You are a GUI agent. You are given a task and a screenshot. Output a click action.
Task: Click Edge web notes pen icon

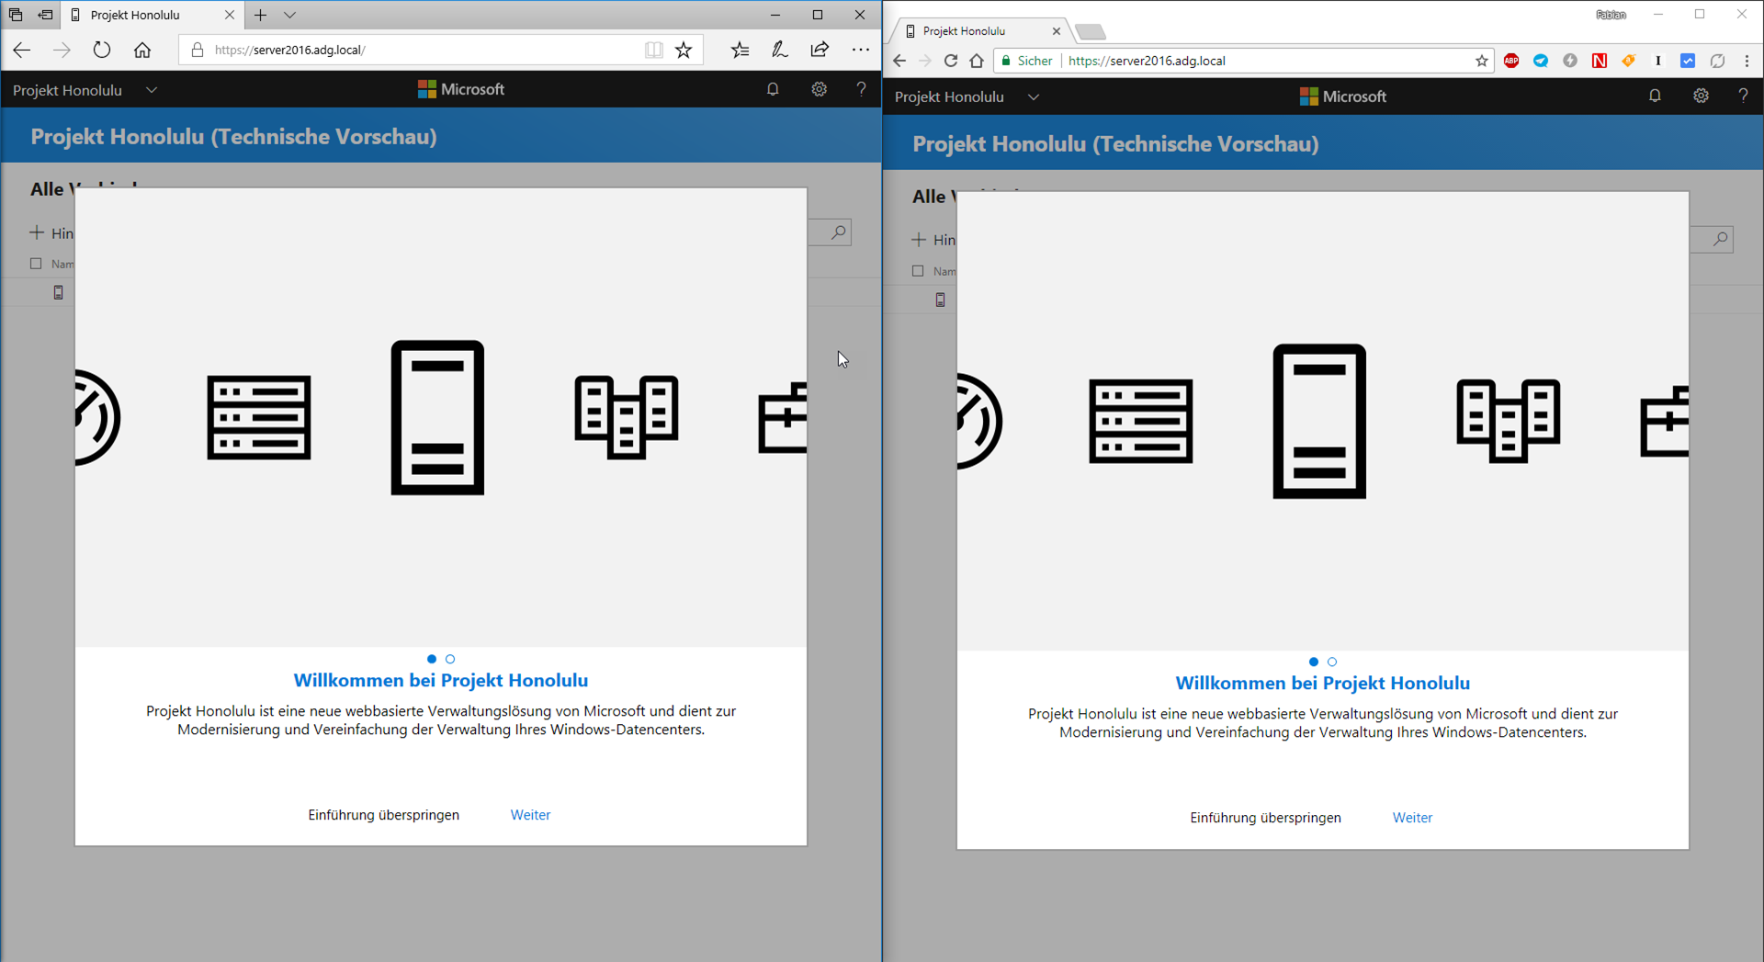point(780,50)
